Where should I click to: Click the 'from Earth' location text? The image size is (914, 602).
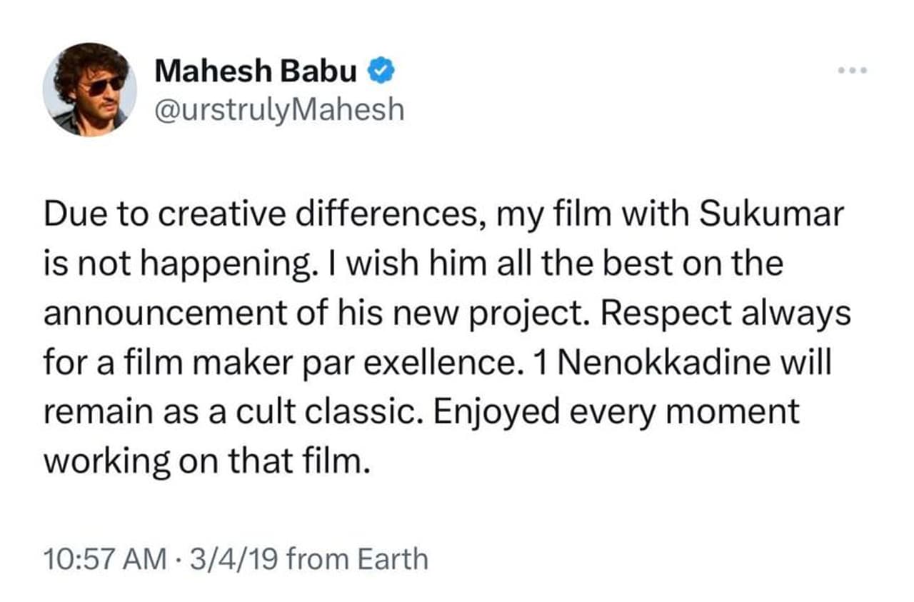point(357,558)
